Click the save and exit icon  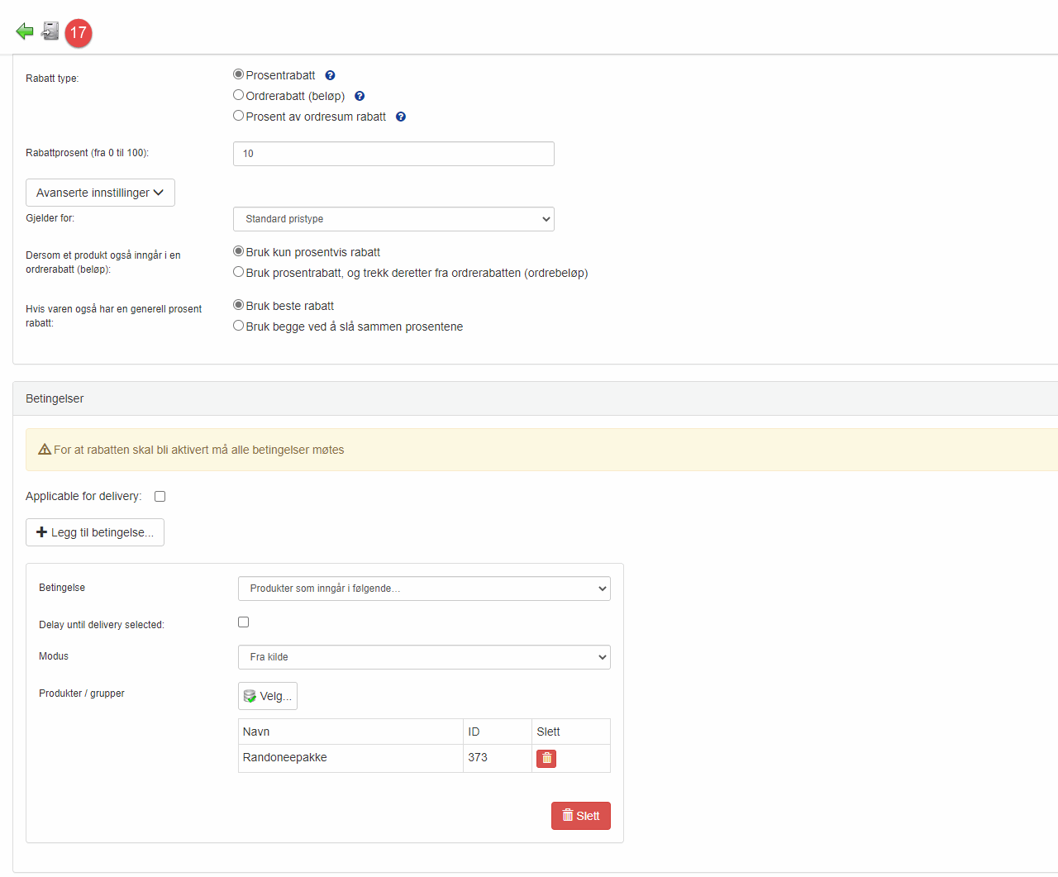click(50, 31)
